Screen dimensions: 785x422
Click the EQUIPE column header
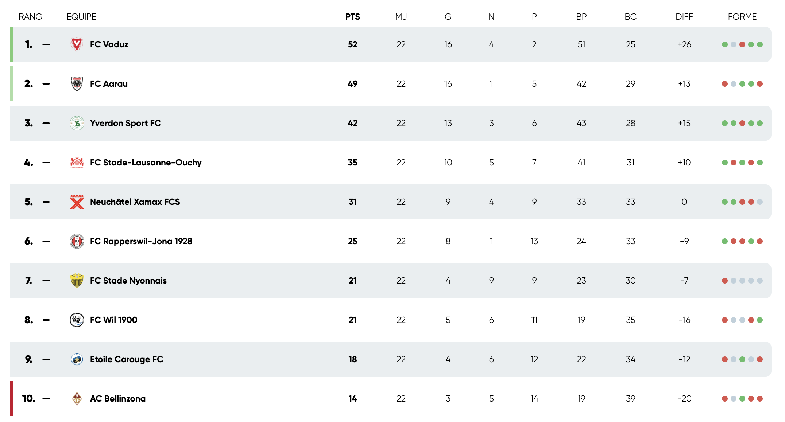pos(81,17)
